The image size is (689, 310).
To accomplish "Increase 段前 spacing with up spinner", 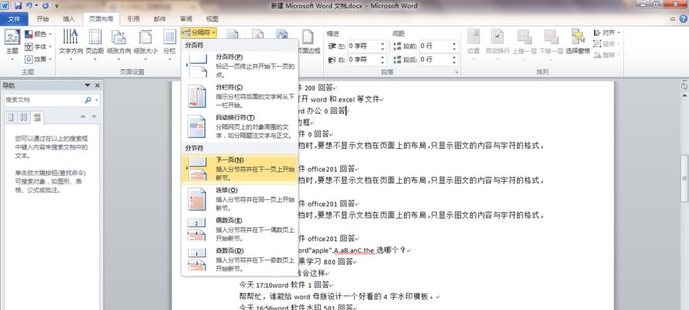I will (454, 43).
